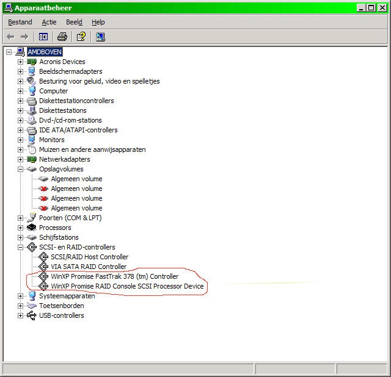Collapse the Opslagvolumes node
391x377 pixels.
(x=20, y=170)
